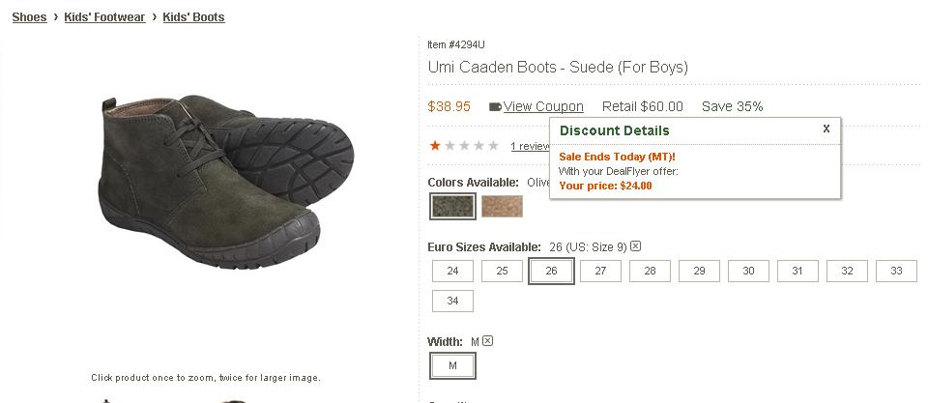Go to Shoes breadcrumb
Image resolution: width=928 pixels, height=403 pixels.
point(29,17)
